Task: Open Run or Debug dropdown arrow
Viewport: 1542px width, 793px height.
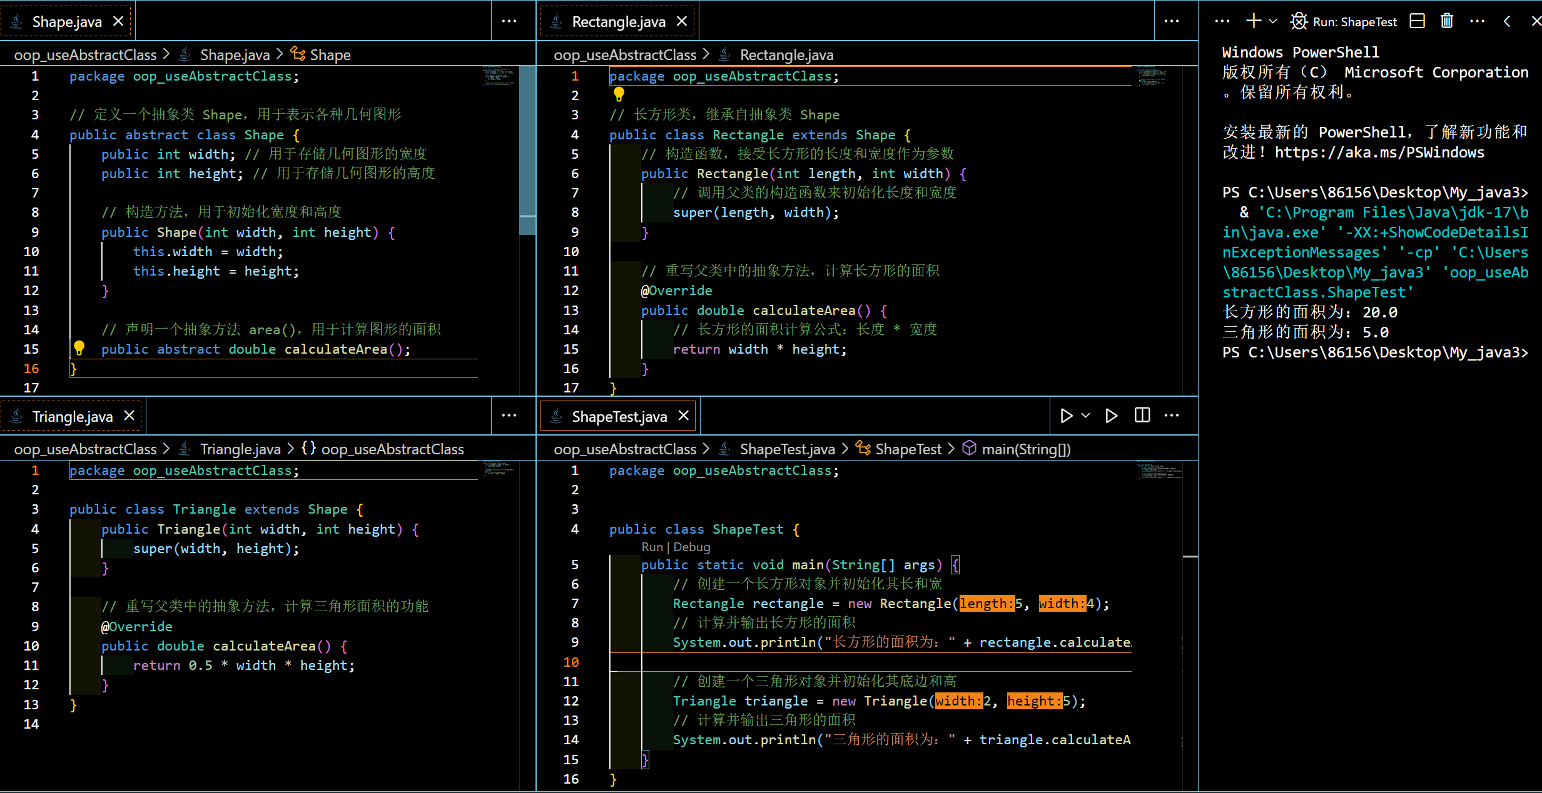Action: pyautogui.click(x=1086, y=416)
